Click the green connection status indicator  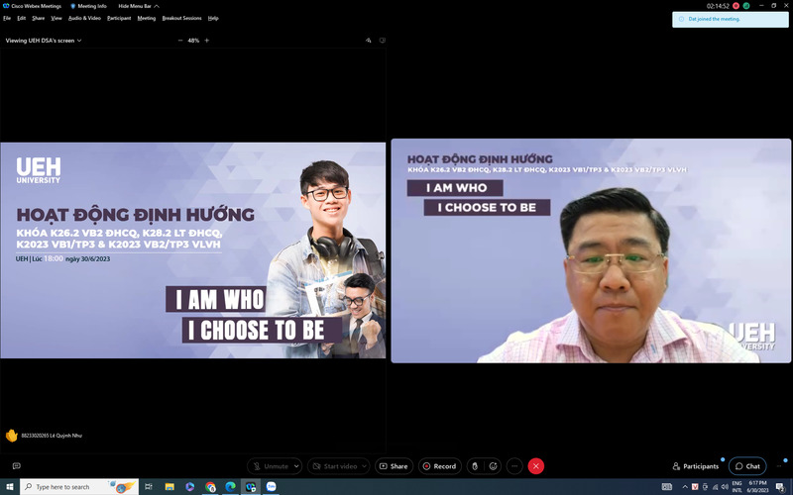[x=746, y=6]
